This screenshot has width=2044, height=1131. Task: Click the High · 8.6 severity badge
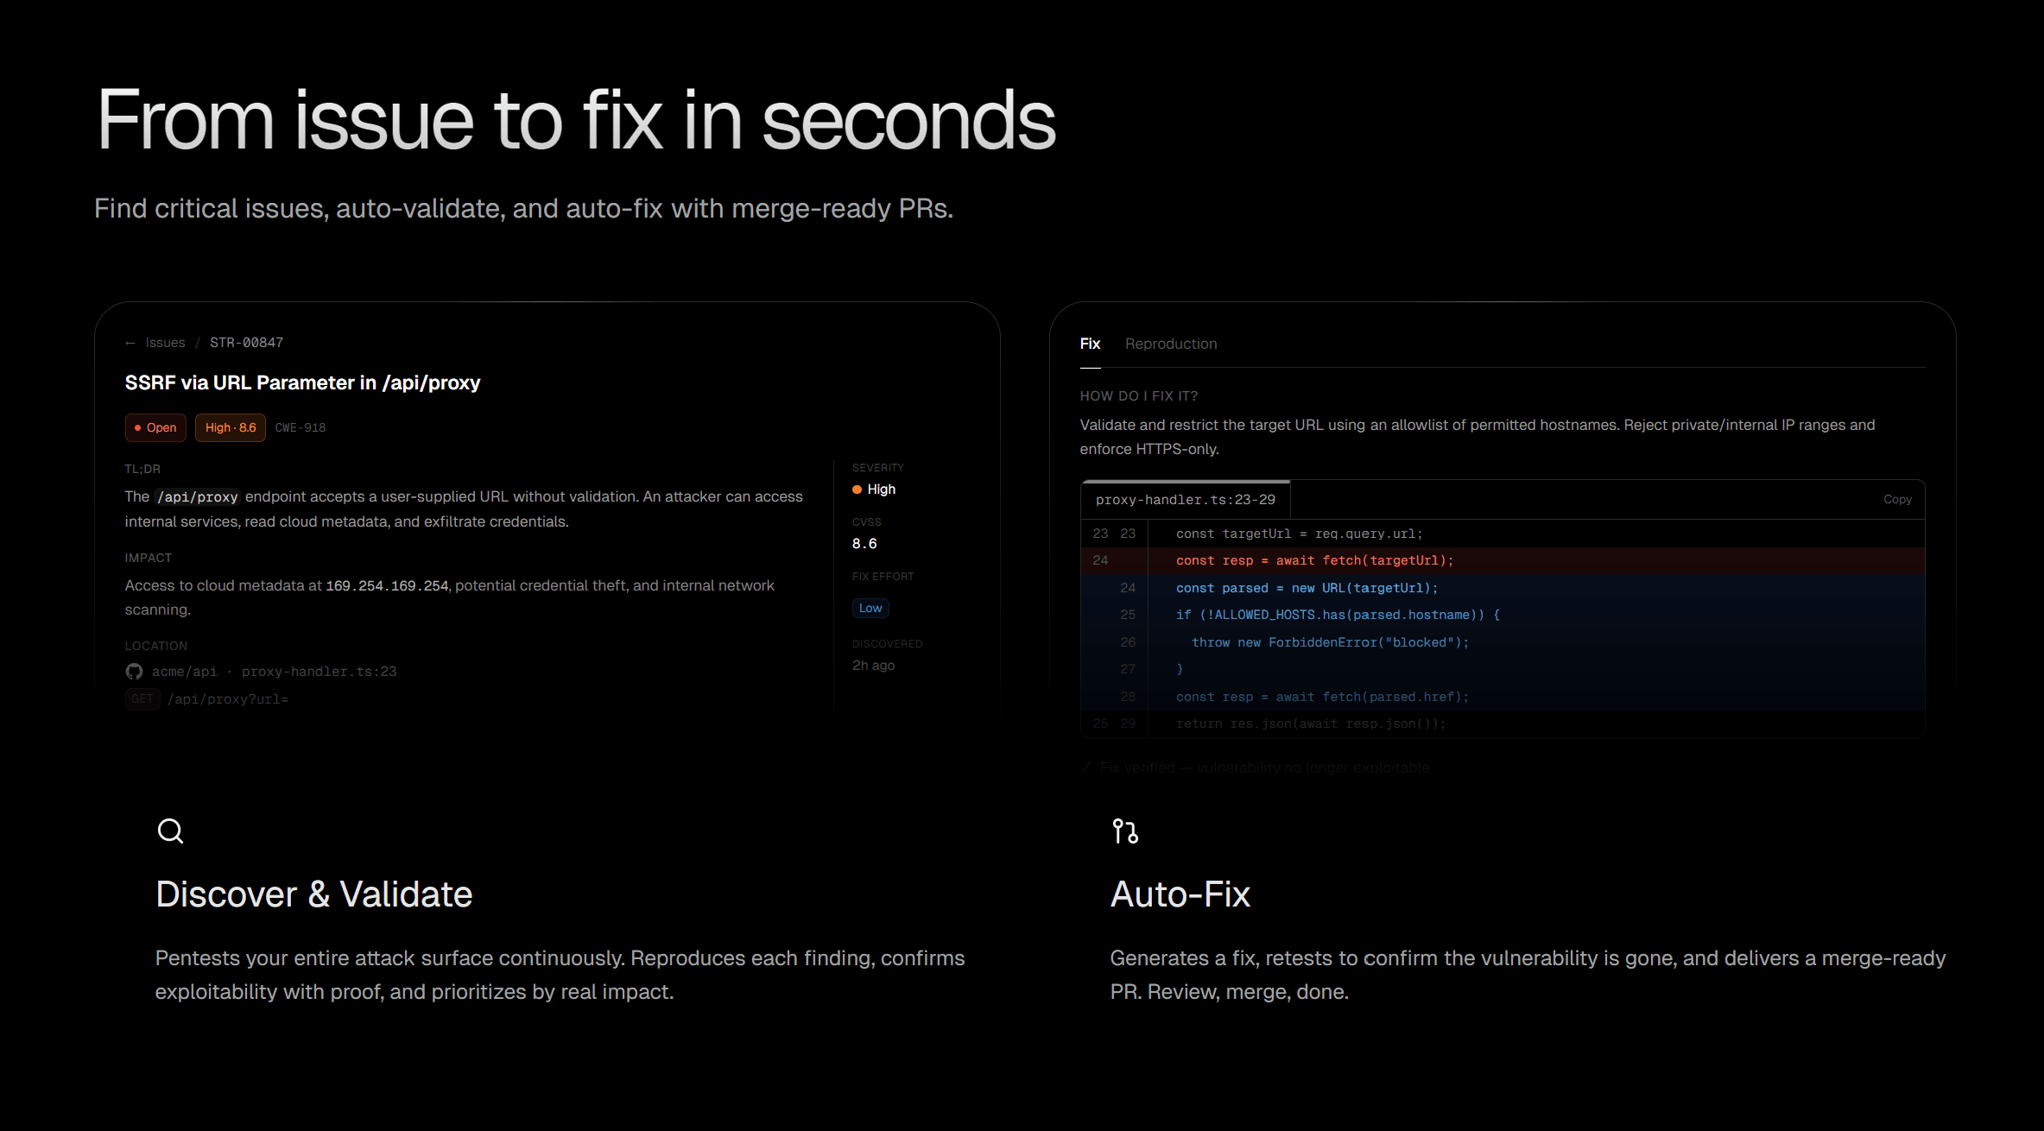click(231, 427)
